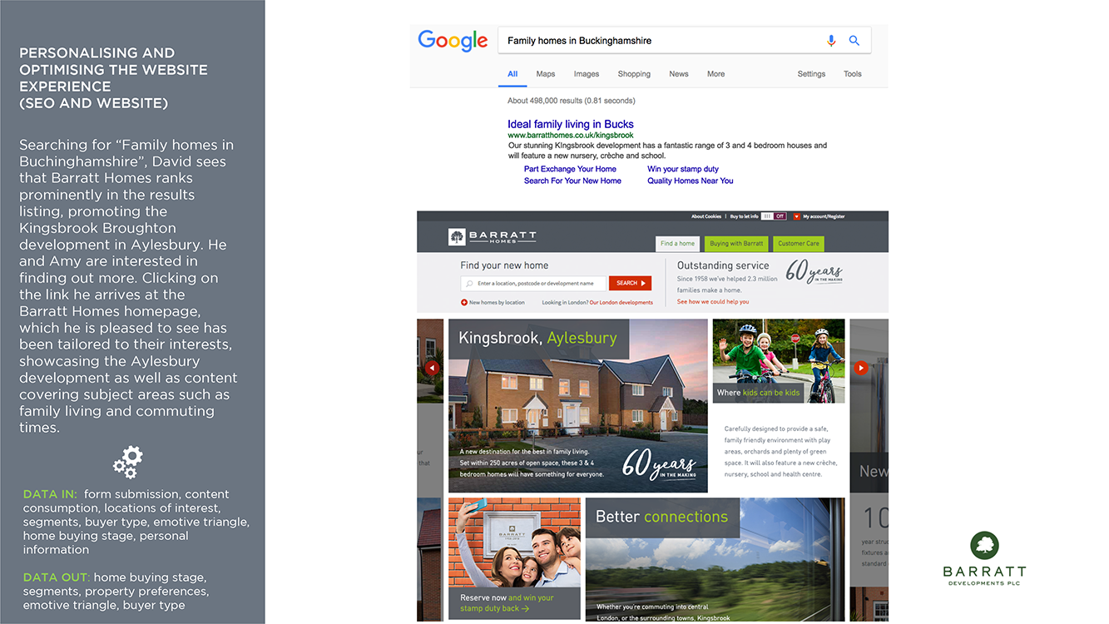Open the Google Tools menu
1109x624 pixels.
click(852, 74)
